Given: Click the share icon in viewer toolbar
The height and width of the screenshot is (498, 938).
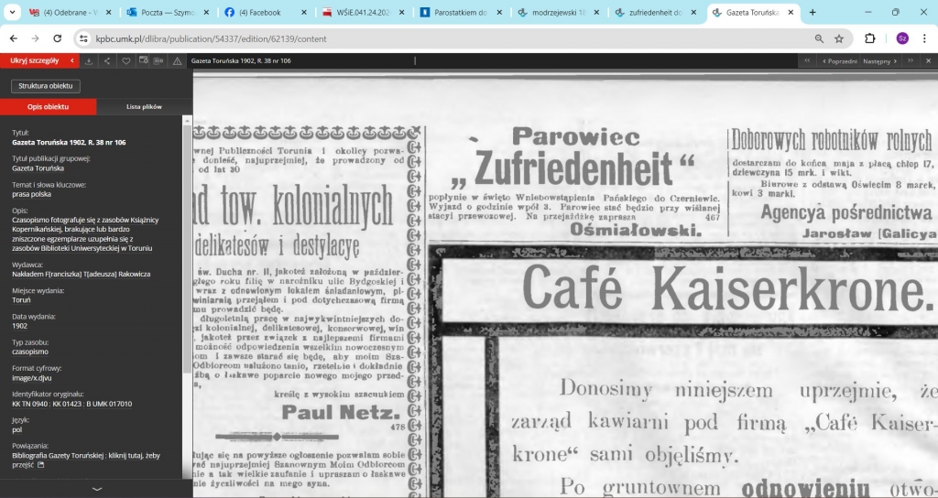Looking at the screenshot, I should [x=107, y=61].
